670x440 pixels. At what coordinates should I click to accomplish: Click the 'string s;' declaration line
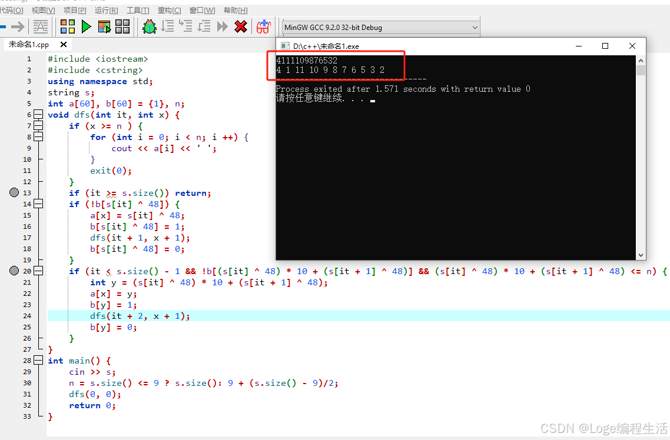[71, 92]
